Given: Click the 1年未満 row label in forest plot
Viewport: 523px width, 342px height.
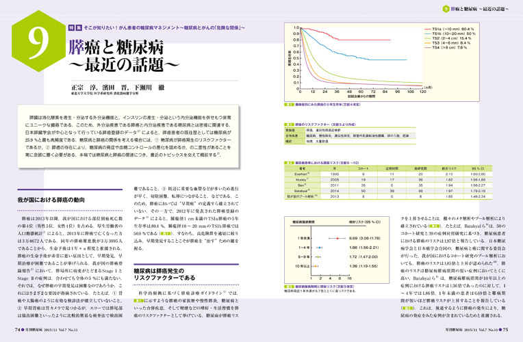Looking at the screenshot, I should coord(303,238).
